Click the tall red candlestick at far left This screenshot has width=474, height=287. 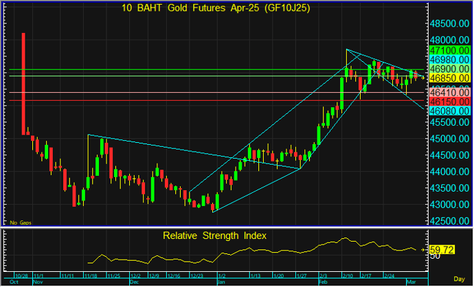[24, 82]
